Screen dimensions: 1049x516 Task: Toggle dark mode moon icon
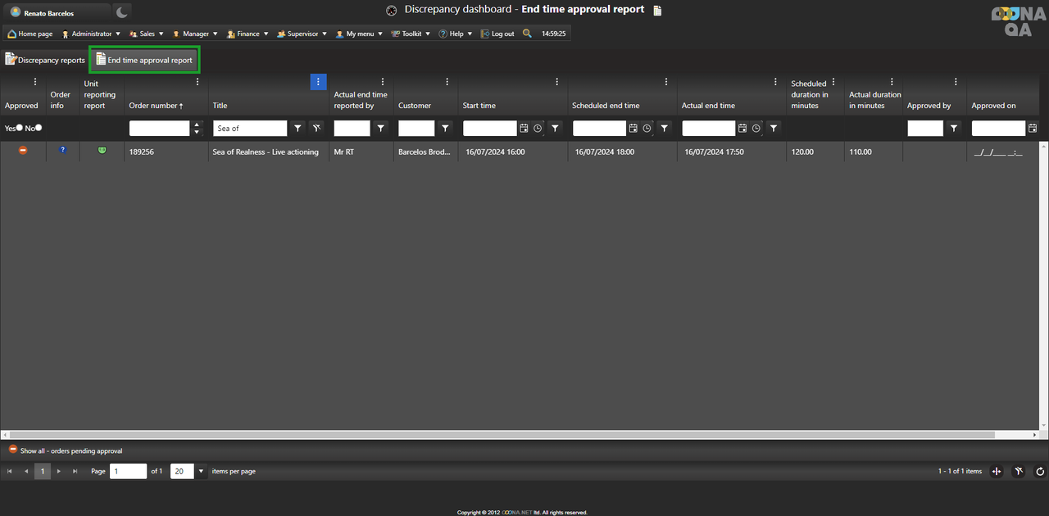(121, 12)
